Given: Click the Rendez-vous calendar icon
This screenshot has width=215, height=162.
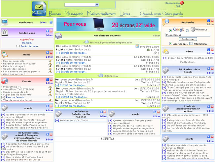Looking at the screenshot, I should (5, 33).
